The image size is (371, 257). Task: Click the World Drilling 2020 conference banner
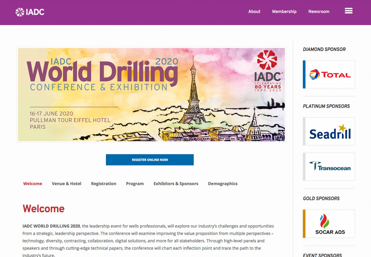point(151,95)
